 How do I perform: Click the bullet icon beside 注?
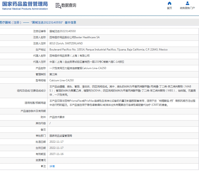[x=42, y=166]
